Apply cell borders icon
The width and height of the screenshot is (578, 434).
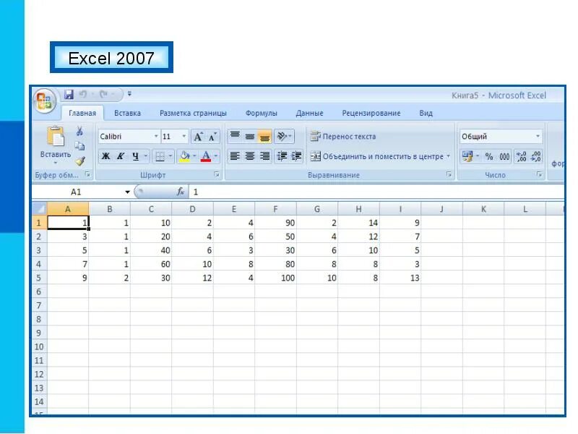point(160,156)
